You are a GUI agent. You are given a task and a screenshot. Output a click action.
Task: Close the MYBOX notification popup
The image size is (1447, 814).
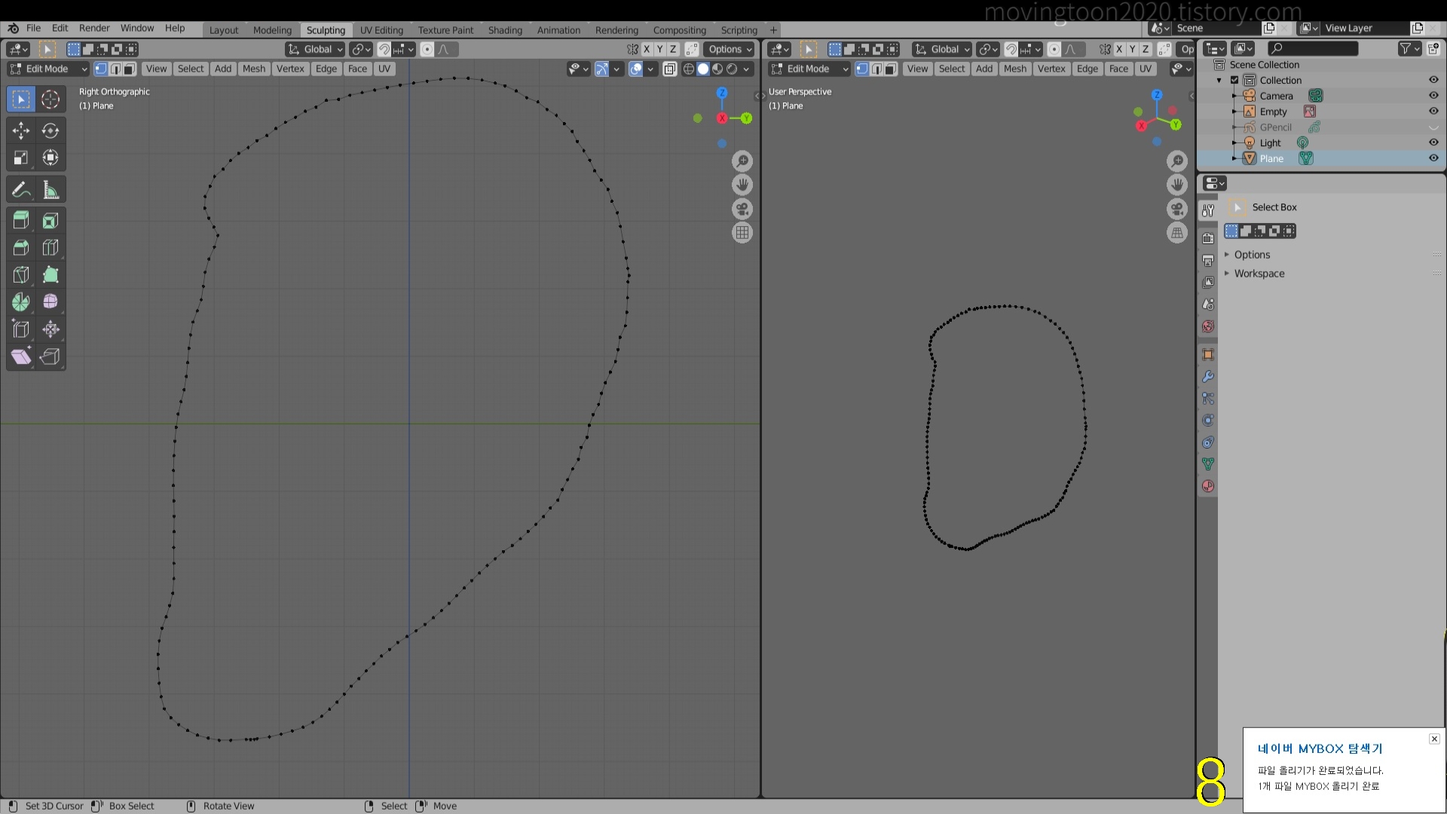point(1434,739)
